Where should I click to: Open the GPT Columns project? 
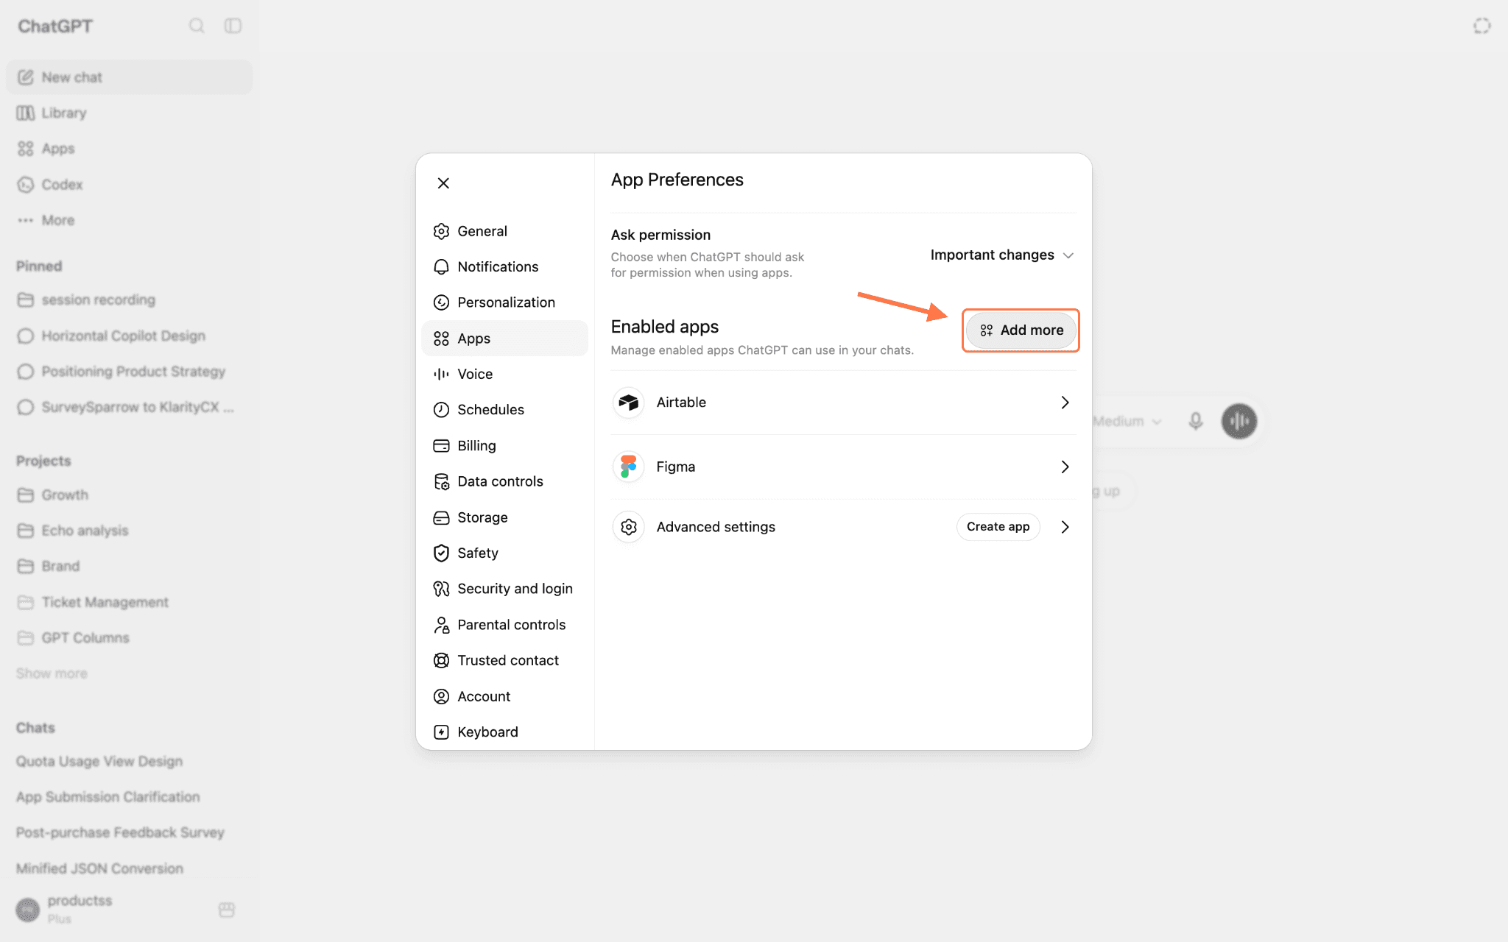129,637
